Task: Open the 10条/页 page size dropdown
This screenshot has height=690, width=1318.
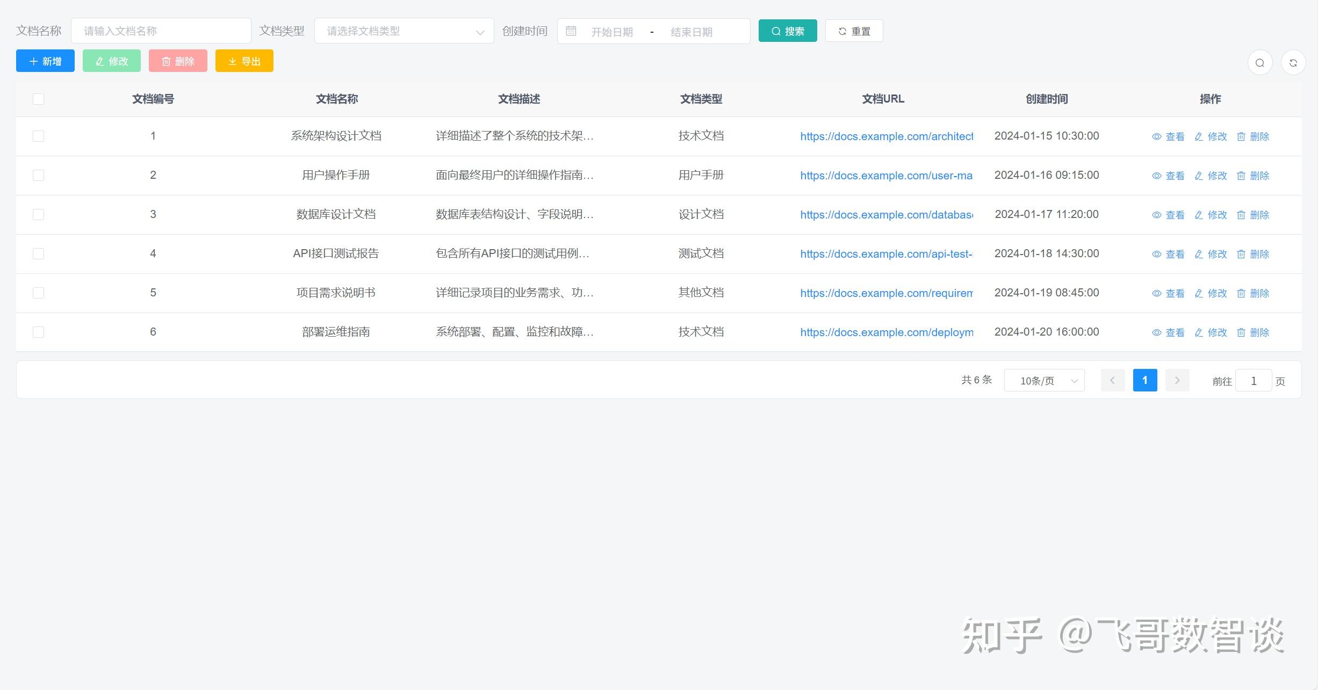Action: point(1043,380)
